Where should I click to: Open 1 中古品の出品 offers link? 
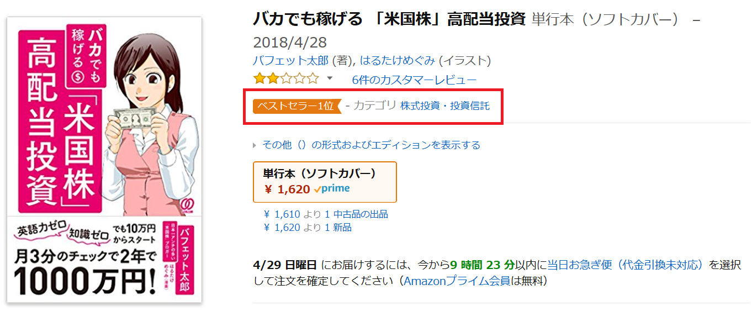coord(356,214)
